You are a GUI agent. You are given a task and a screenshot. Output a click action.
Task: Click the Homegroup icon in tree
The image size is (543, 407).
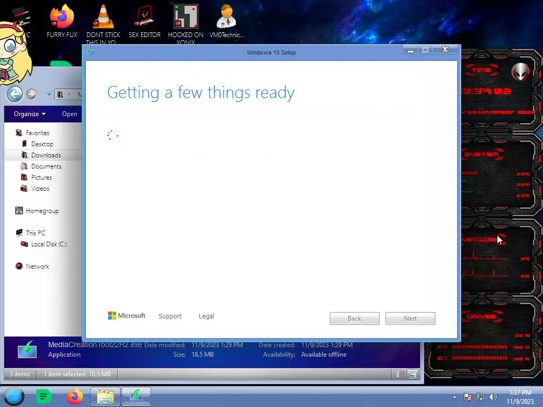19,210
